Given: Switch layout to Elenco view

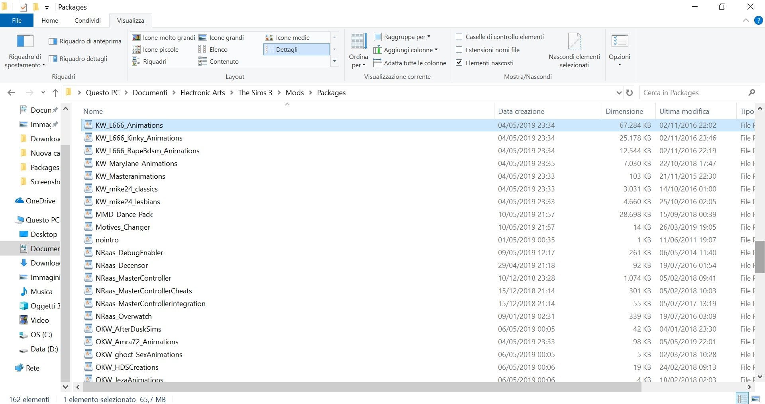Looking at the screenshot, I should [213, 49].
